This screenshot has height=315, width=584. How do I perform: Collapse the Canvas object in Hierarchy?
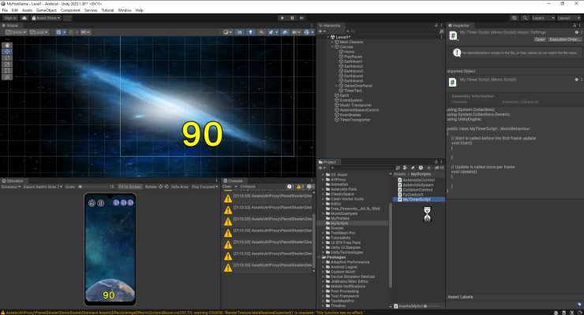pyautogui.click(x=333, y=46)
